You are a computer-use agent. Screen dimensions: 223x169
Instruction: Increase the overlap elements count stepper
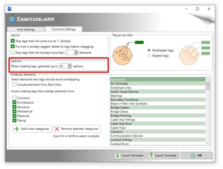point(76,51)
